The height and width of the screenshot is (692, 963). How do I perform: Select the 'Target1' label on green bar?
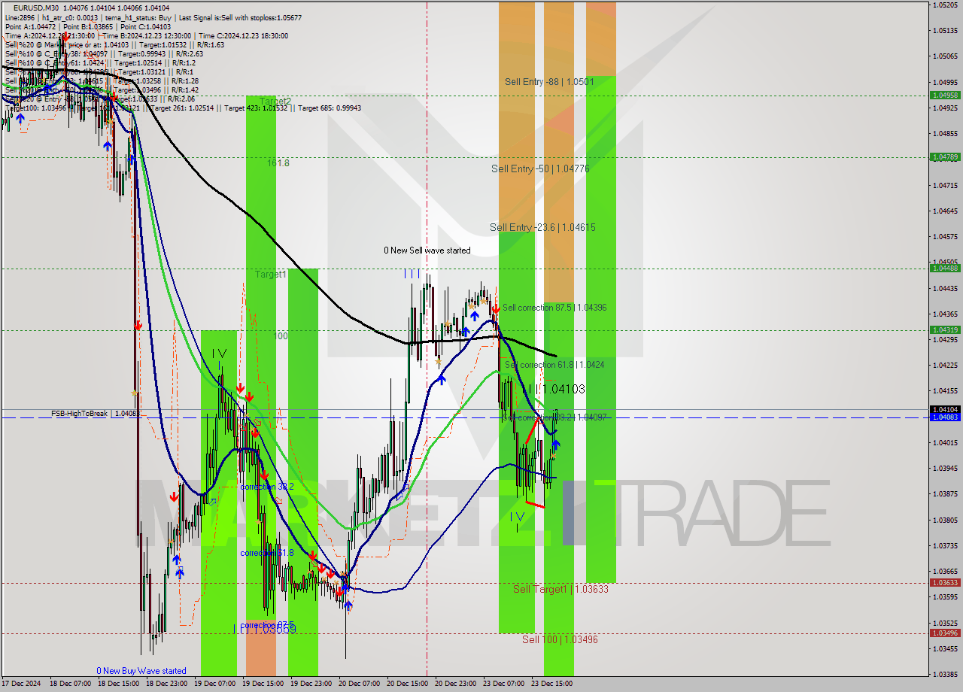click(x=270, y=275)
